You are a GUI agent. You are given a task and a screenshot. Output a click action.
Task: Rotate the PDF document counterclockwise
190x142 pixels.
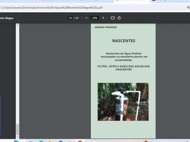[119, 18]
